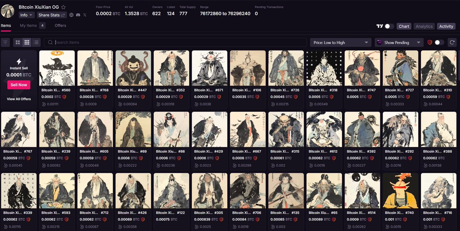Open the collection X (Twitter) icon
460x231 pixels.
point(85,15)
